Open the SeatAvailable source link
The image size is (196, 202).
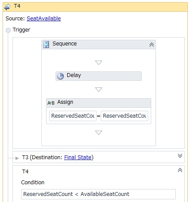[44, 19]
